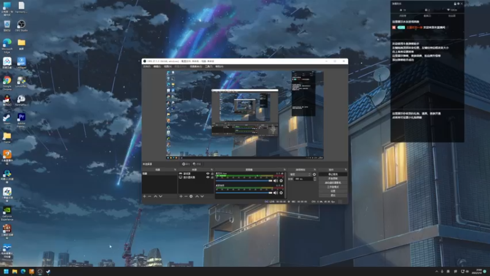Image resolution: width=490 pixels, height=276 pixels.
Task: Open the second menu in OBS menu bar
Action: tap(157, 66)
